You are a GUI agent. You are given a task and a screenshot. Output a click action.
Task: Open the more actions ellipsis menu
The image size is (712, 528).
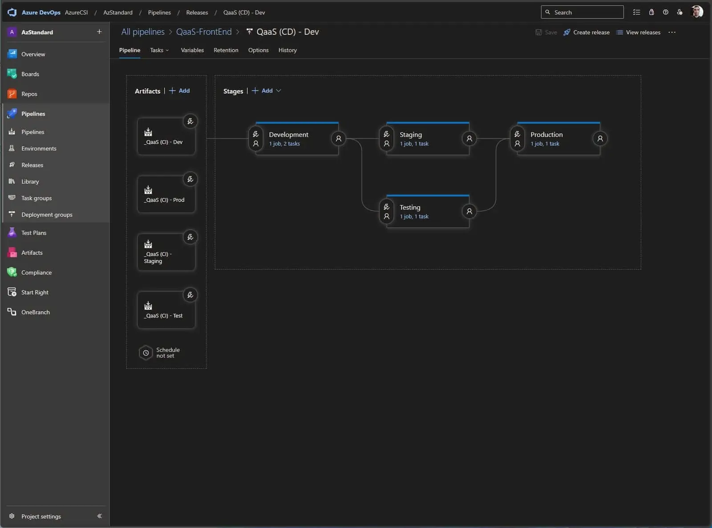672,32
